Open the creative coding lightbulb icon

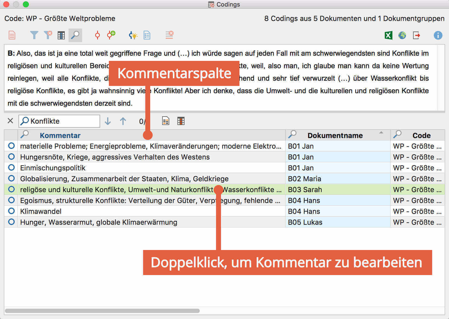pyautogui.click(x=133, y=35)
